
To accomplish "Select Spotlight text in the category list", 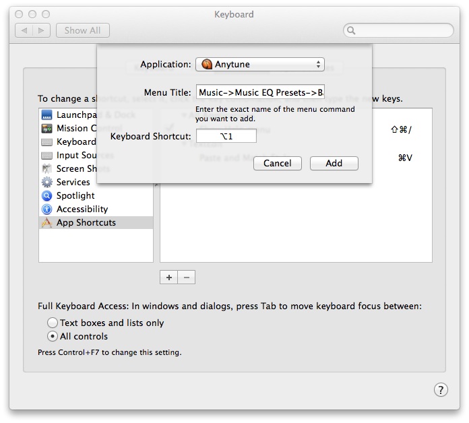I will (x=75, y=196).
